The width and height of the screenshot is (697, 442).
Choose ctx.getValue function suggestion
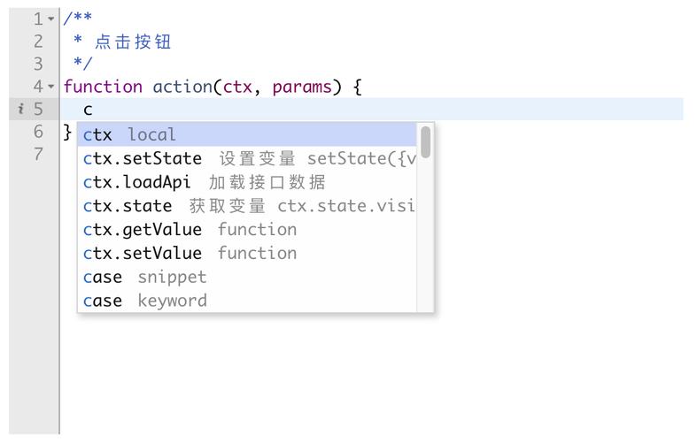coord(247,230)
